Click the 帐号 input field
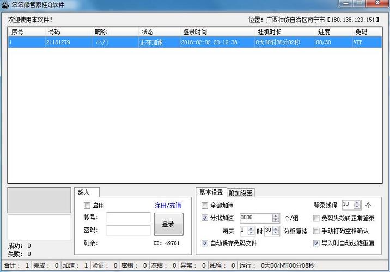This screenshot has height=272, width=390. 128,218
